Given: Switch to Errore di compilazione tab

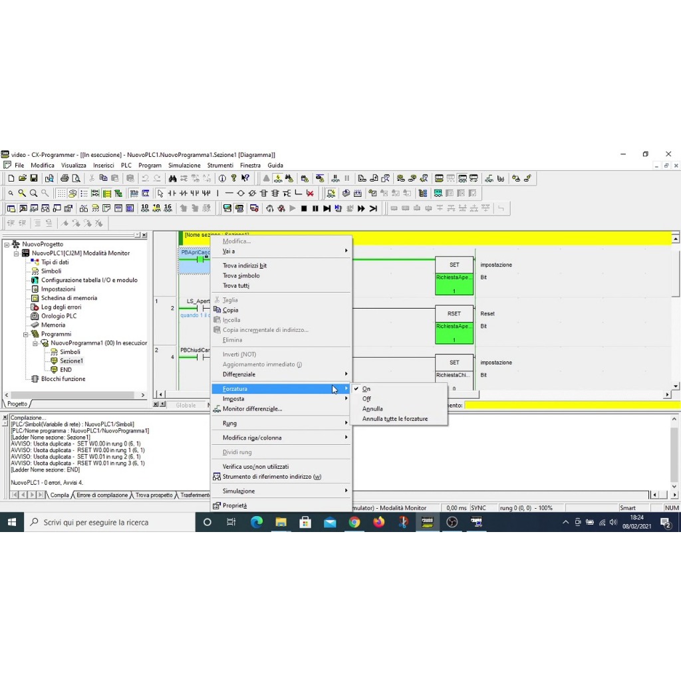Looking at the screenshot, I should pos(102,495).
